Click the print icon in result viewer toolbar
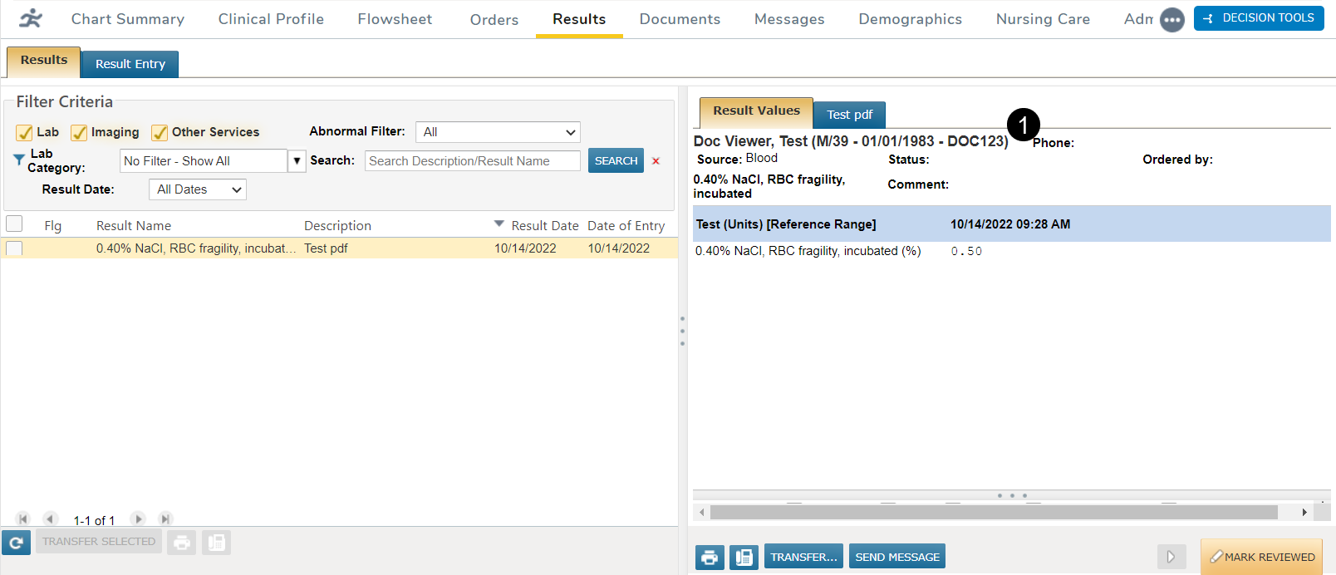Image resolution: width=1336 pixels, height=575 pixels. pyautogui.click(x=709, y=557)
